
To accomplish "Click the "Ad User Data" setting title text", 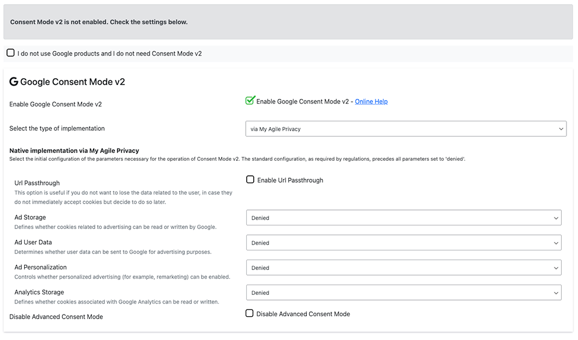I will (x=33, y=242).
